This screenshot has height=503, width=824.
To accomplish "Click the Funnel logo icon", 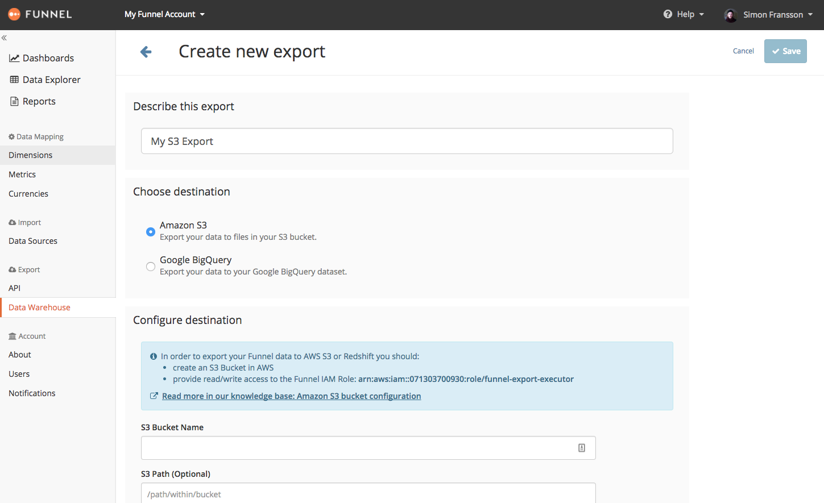I will 14,14.
